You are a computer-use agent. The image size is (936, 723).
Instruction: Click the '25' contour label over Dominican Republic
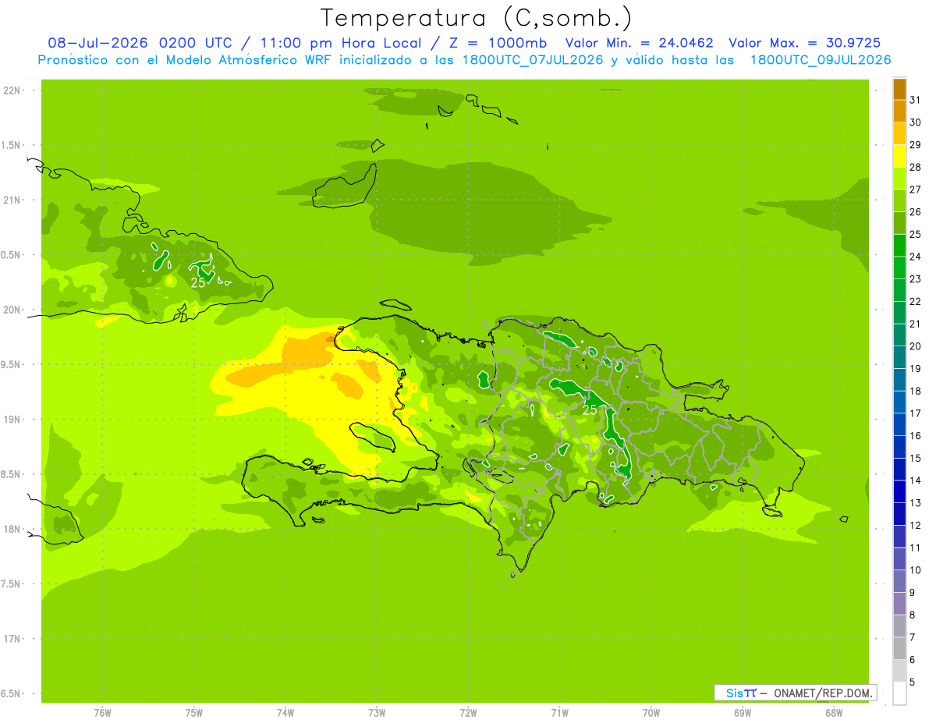[590, 409]
